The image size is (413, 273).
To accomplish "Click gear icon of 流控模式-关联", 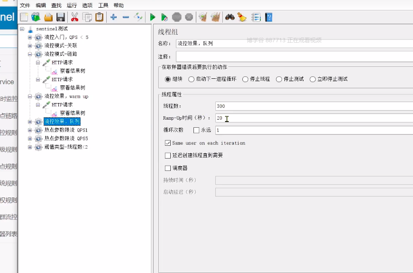I will (38, 46).
